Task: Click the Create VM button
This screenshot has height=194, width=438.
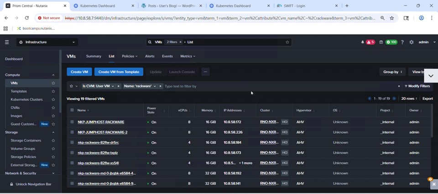Action: [x=79, y=71]
